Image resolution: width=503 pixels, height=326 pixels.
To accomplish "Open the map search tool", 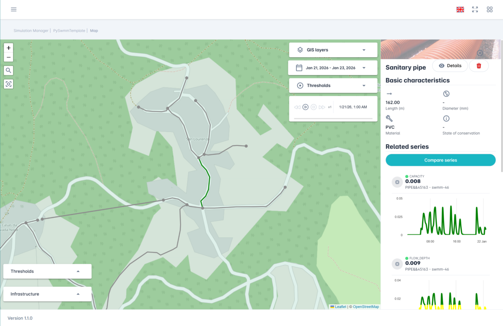I will 9,70.
